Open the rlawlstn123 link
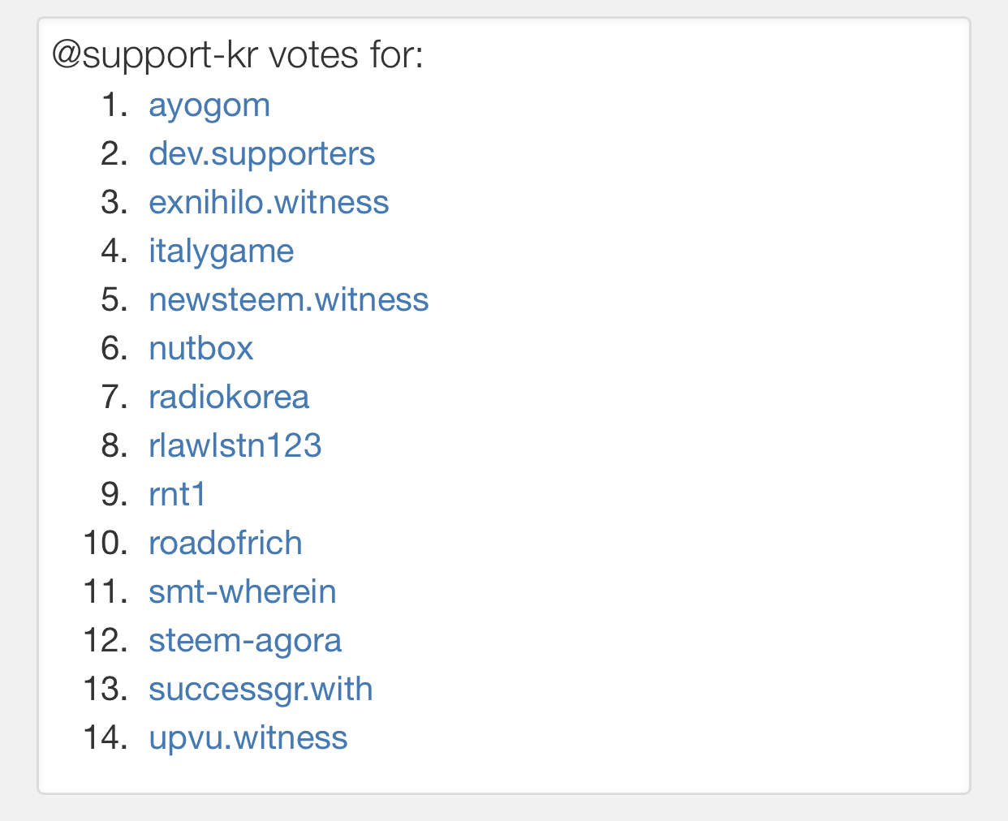This screenshot has width=1008, height=821. click(x=235, y=446)
